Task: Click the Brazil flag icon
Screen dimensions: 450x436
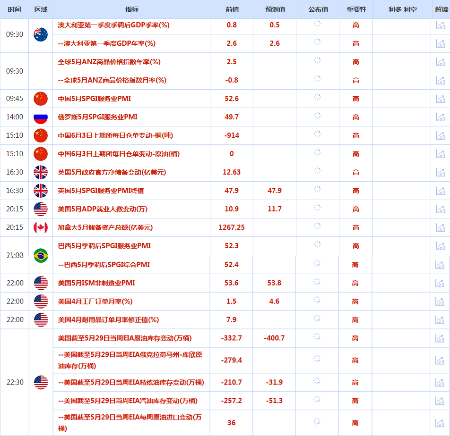Action: coord(41,256)
